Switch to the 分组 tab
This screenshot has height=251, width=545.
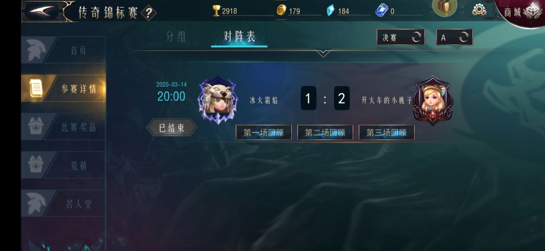(x=176, y=37)
